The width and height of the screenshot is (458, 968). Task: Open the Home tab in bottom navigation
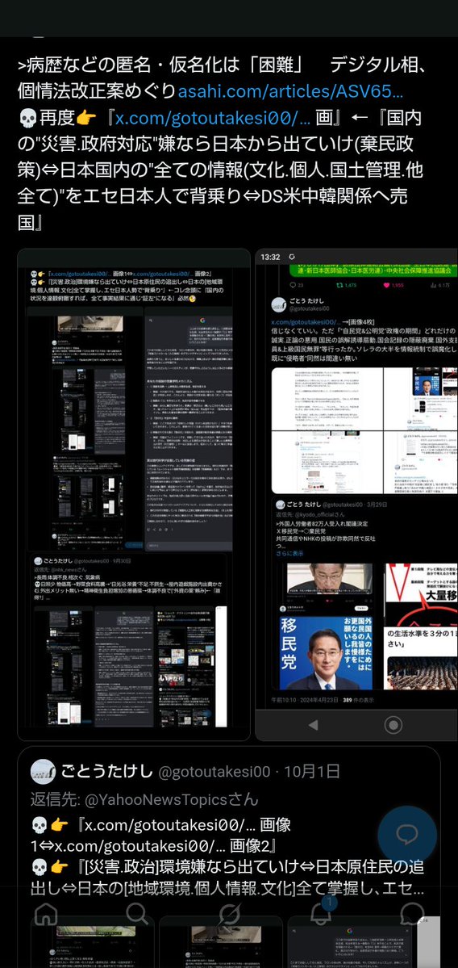[x=45, y=914]
